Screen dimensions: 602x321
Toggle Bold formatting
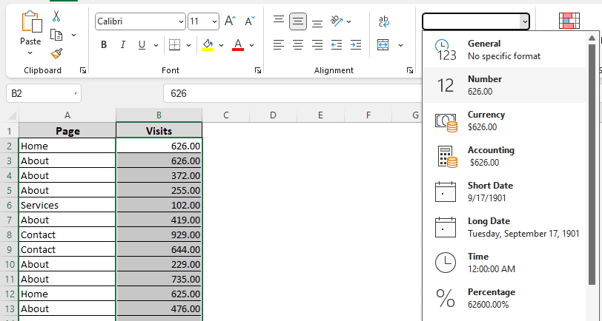pyautogui.click(x=104, y=45)
